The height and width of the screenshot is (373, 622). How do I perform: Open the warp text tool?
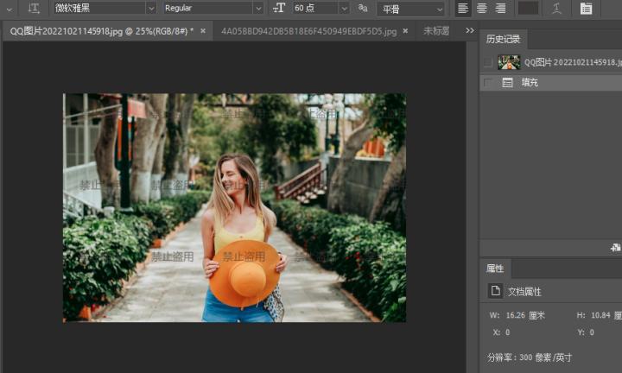(557, 8)
